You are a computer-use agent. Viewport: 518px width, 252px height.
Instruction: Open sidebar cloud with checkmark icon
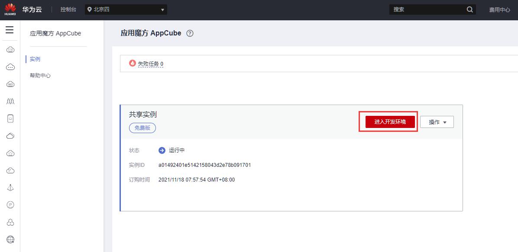pyautogui.click(x=10, y=171)
